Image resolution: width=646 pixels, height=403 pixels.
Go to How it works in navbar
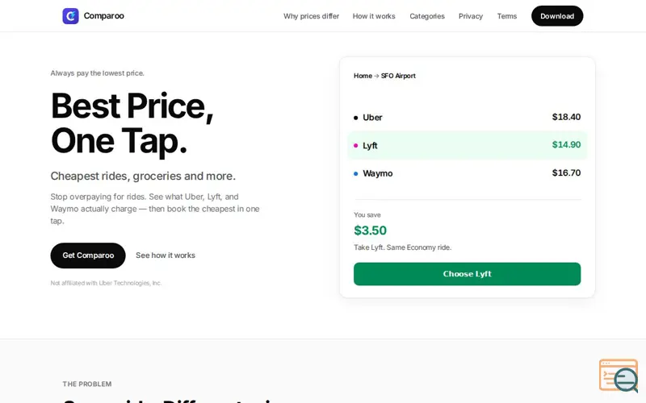point(374,16)
